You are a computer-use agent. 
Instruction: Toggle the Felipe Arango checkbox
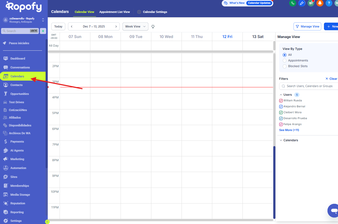point(281,124)
